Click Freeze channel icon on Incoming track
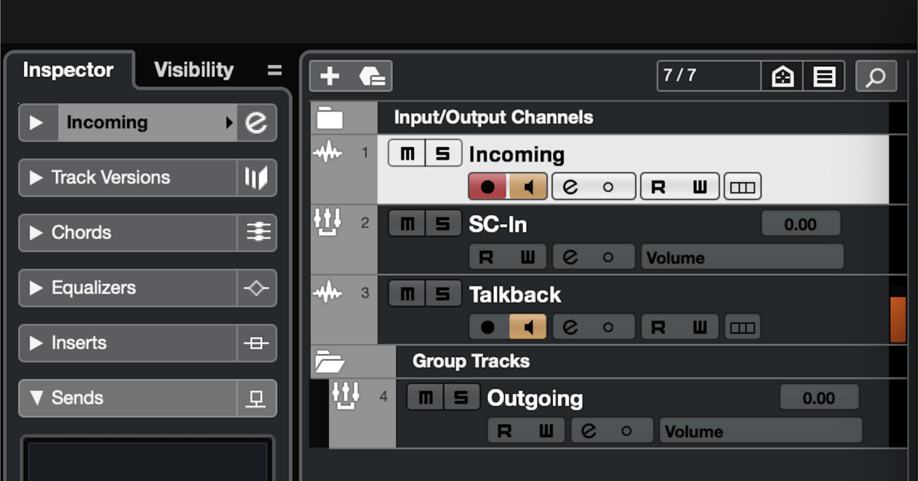The image size is (918, 481). [742, 187]
